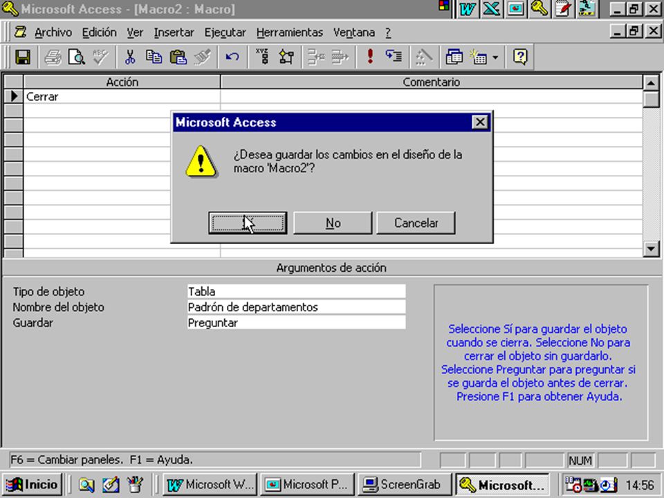The image size is (664, 498).
Task: Toggle the Single Step icon
Action: click(394, 57)
